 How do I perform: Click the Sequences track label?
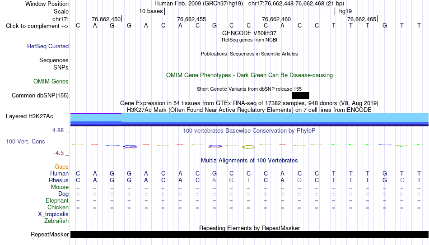54,60
